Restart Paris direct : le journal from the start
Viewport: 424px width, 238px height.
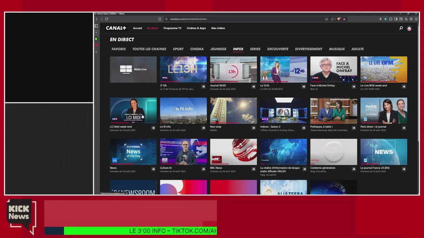(x=404, y=128)
